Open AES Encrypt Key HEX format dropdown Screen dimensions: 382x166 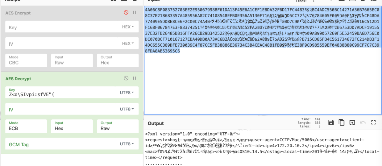click(x=128, y=27)
